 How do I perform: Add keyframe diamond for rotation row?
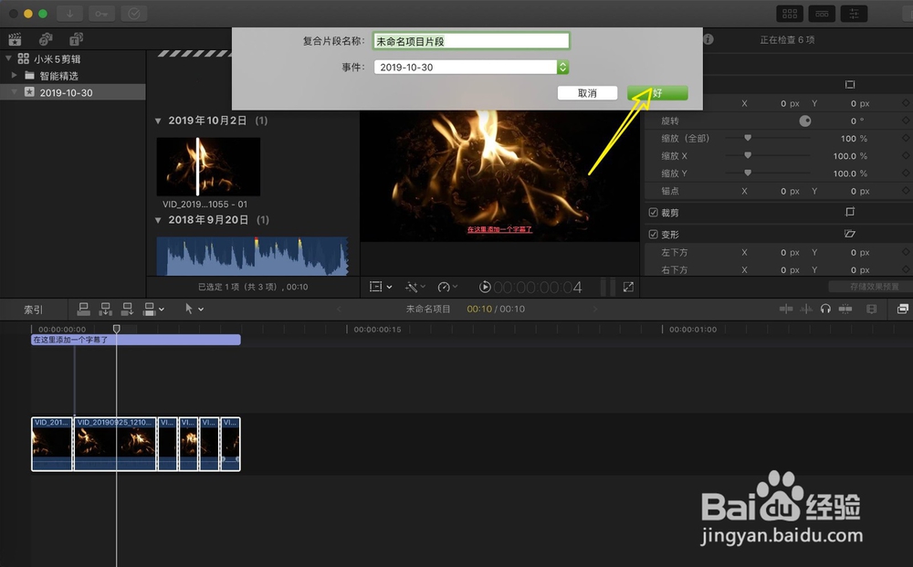[906, 121]
